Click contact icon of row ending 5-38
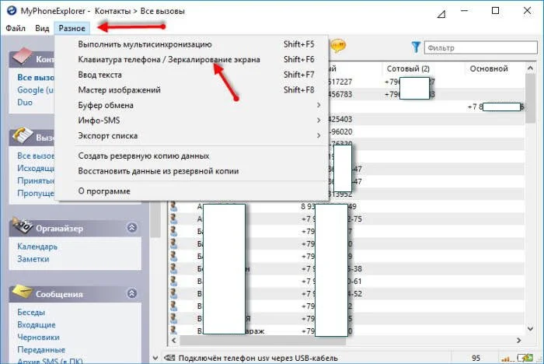 pyautogui.click(x=173, y=268)
